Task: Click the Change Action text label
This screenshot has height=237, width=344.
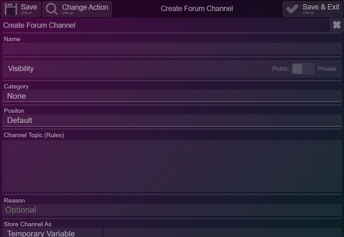Action: 85,7
